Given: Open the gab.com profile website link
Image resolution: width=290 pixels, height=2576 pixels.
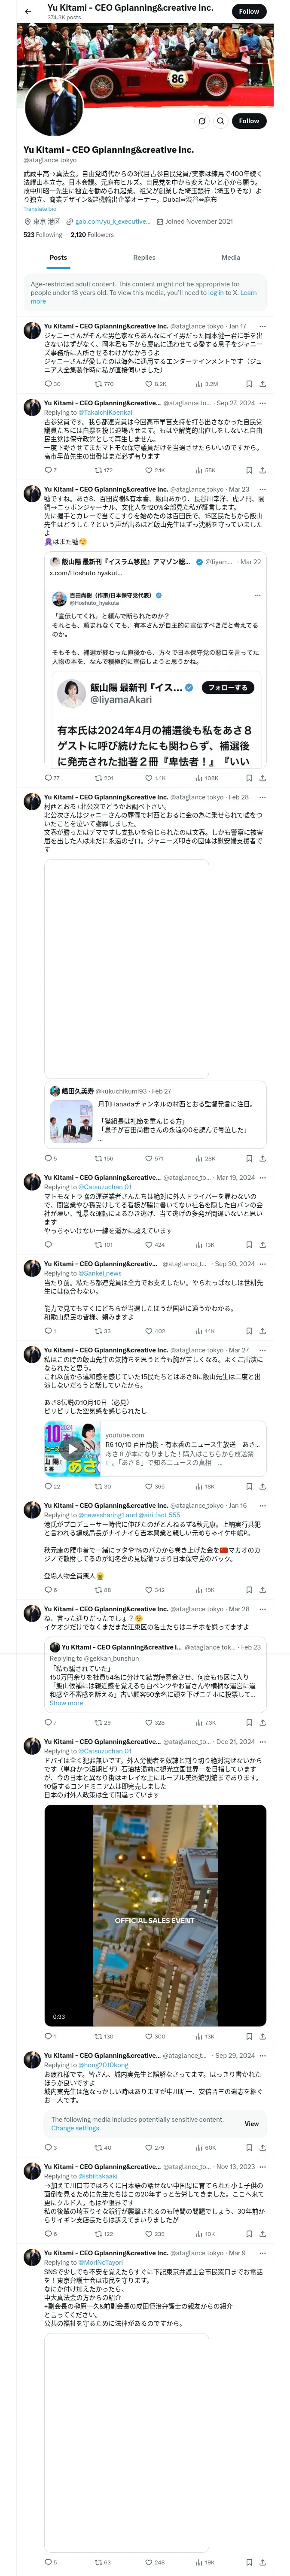Looking at the screenshot, I should coord(112,222).
